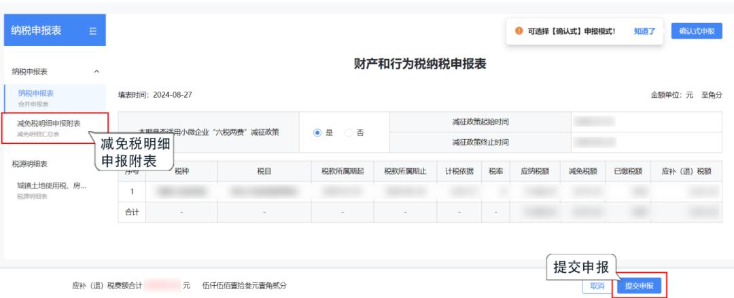Click the 取消 button

coord(598,286)
